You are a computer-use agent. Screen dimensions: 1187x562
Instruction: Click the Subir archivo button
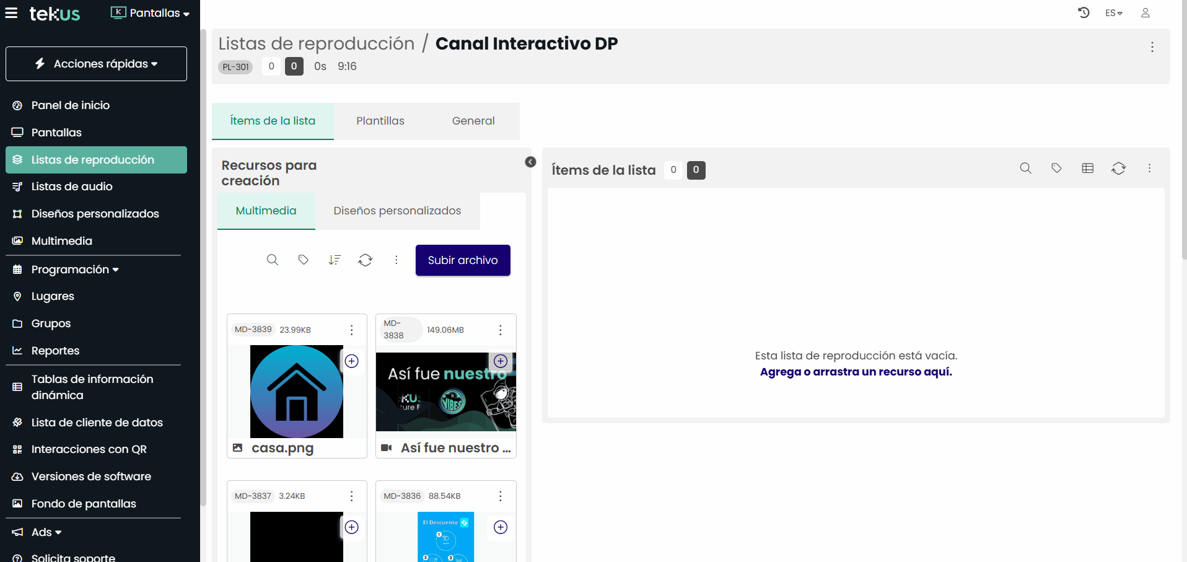coord(462,260)
